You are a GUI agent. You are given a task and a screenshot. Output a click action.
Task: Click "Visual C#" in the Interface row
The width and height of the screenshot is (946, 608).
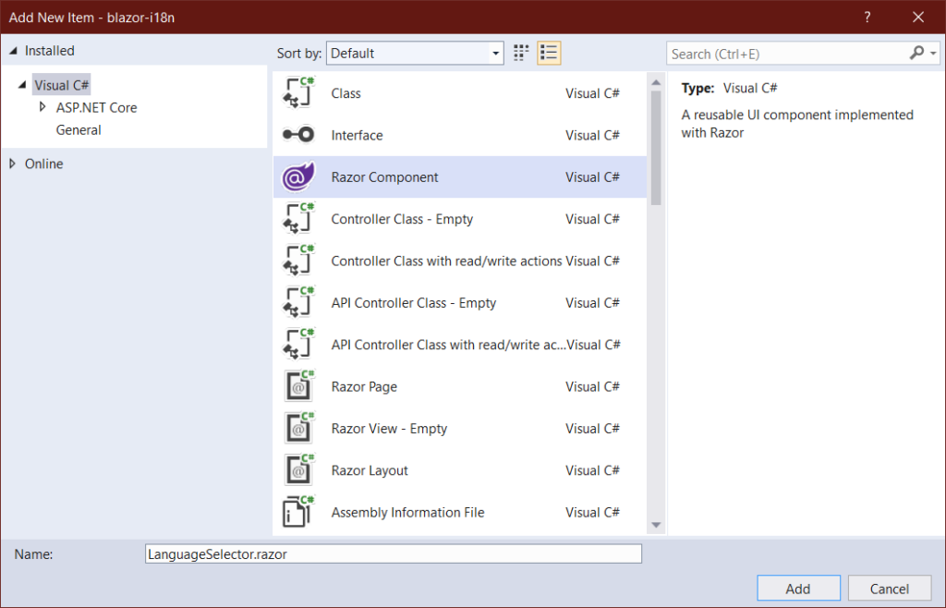point(592,135)
